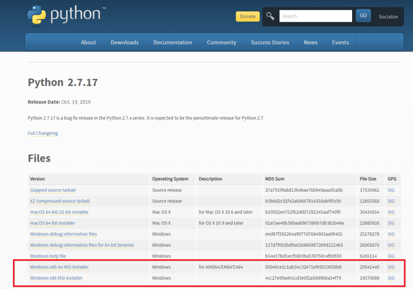Select the Documentation menu item
413x289 pixels.
(172, 42)
